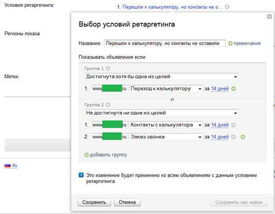Remove Группа 1 with its x icon
Image resolution: width=275 pixels, height=214 pixels.
click(x=108, y=69)
